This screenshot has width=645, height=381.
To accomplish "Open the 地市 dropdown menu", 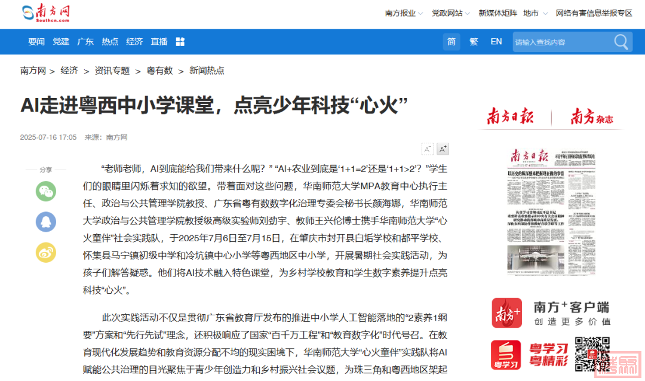I will tap(535, 13).
